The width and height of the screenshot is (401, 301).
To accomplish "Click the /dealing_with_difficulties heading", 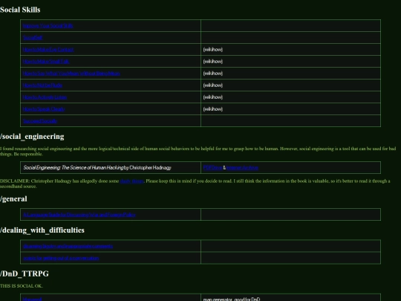I will [42, 230].
